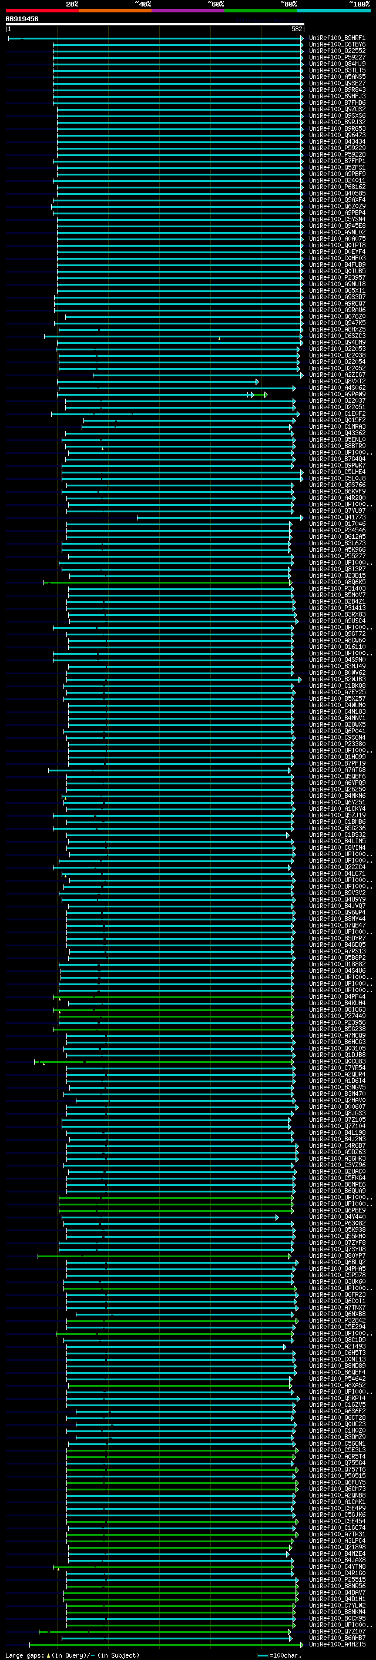The height and width of the screenshot is (1660, 376).
Task: Select the UniRef100_Q96473 label
Action: click(337, 135)
